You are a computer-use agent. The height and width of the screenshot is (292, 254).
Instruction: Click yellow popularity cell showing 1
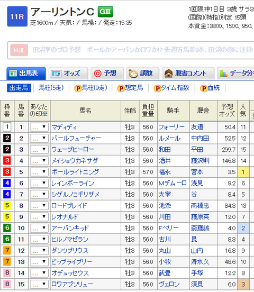[x=243, y=172]
